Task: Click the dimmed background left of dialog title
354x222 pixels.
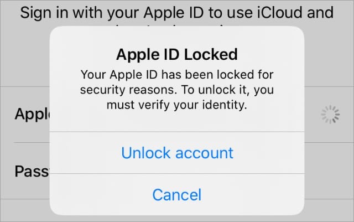Action: click(25, 55)
